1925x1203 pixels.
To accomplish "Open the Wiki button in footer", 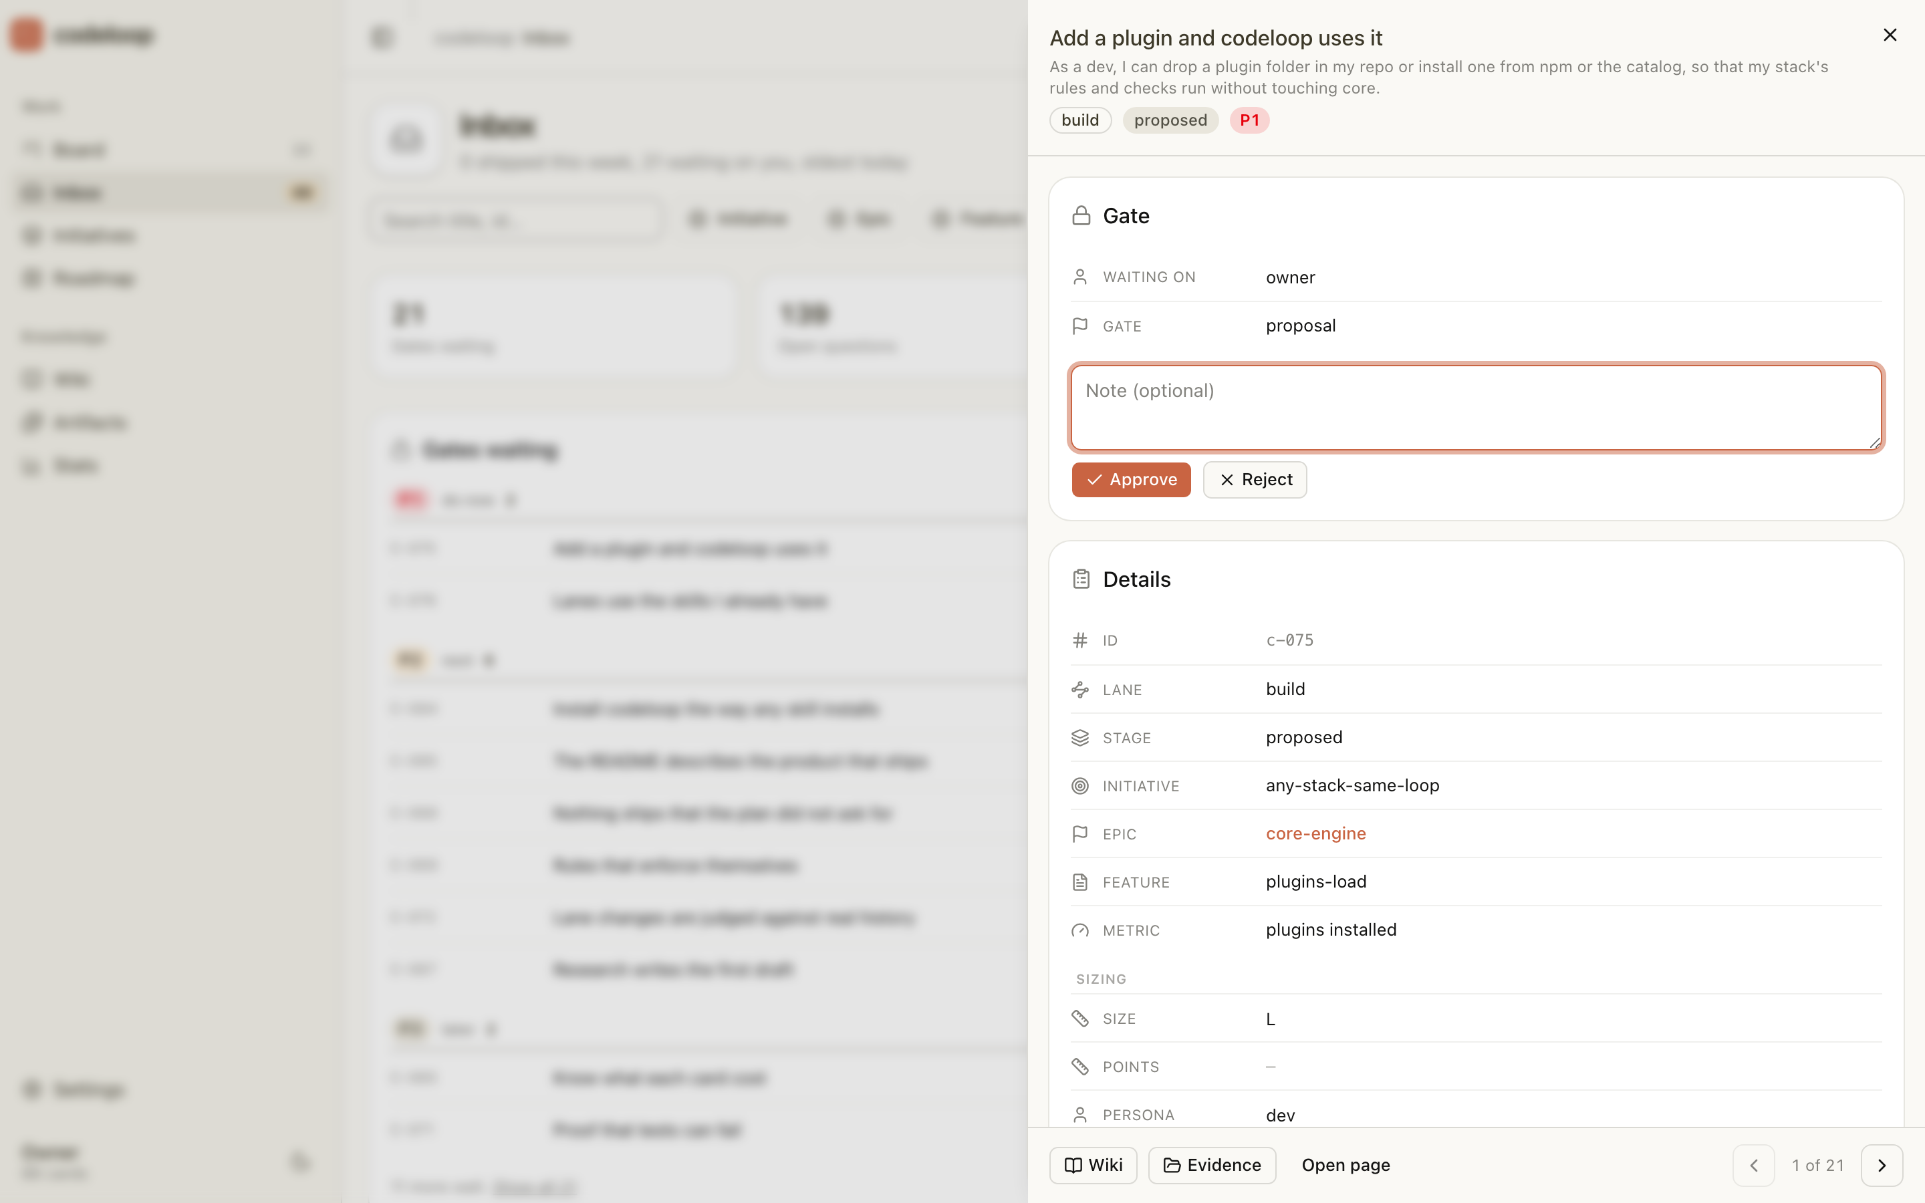I will [1093, 1165].
